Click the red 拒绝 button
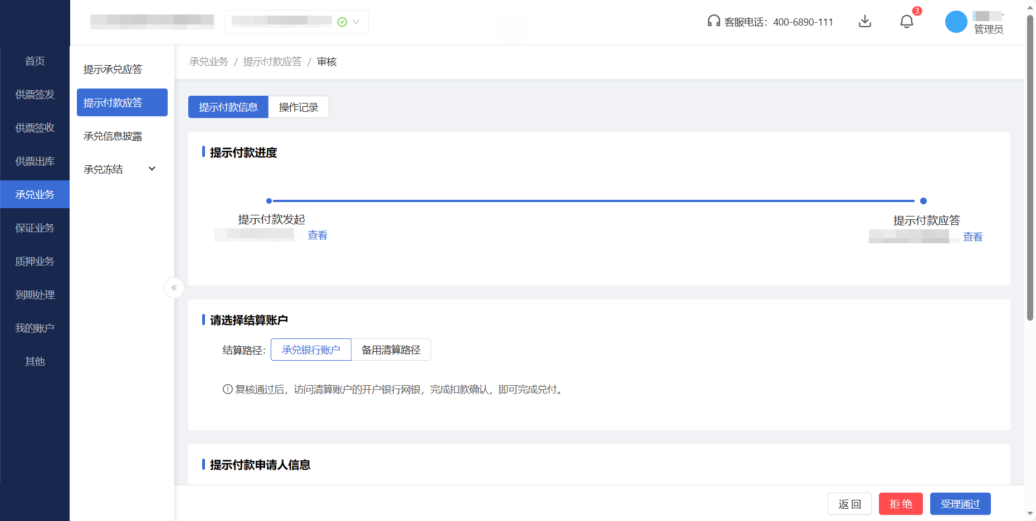Screen dimensions: 1036x521 (x=901, y=504)
